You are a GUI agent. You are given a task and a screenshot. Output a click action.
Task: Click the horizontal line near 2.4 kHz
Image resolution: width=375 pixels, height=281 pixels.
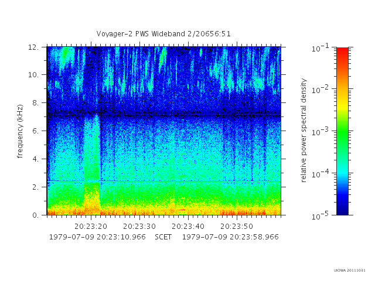[164, 181]
